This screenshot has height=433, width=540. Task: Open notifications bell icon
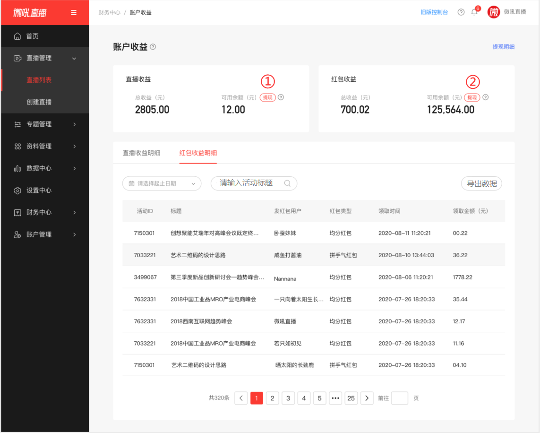474,12
